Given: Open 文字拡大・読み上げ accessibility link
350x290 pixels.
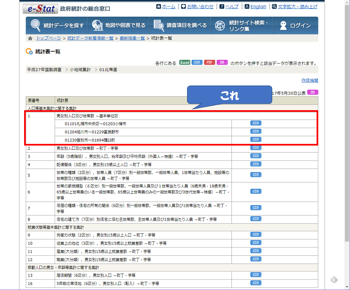Looking at the screenshot, I should pos(297,7).
